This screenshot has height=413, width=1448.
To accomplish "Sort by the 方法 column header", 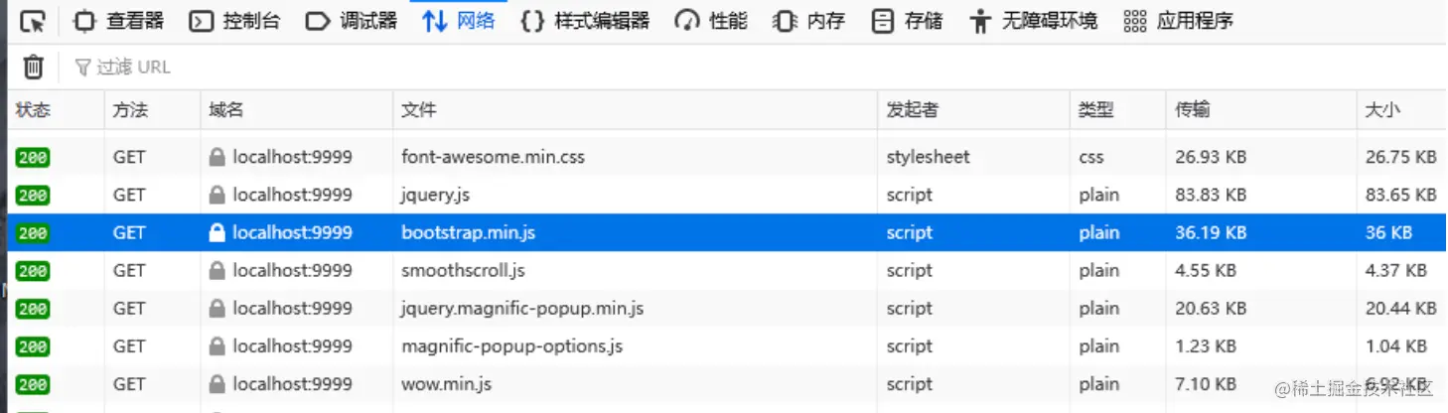I will pos(153,110).
